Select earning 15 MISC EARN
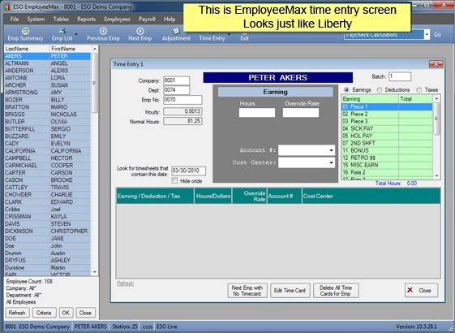 coord(387,165)
